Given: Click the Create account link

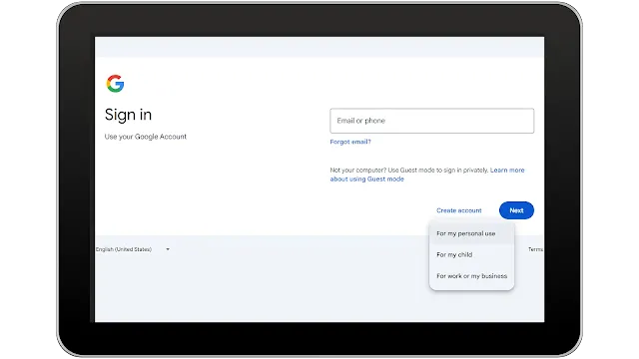Looking at the screenshot, I should coord(459,210).
